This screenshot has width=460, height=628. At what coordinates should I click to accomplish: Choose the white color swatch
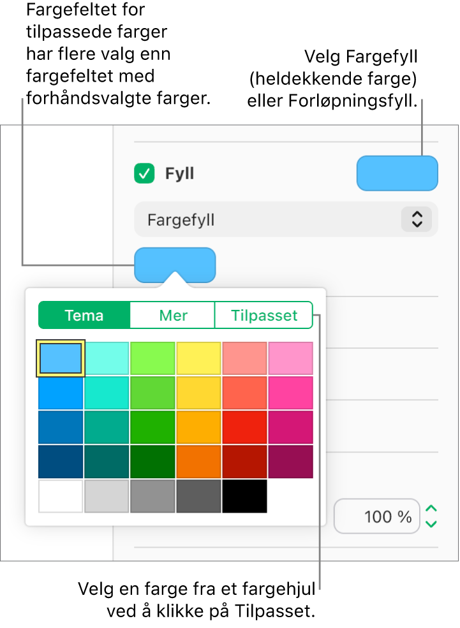point(61,496)
